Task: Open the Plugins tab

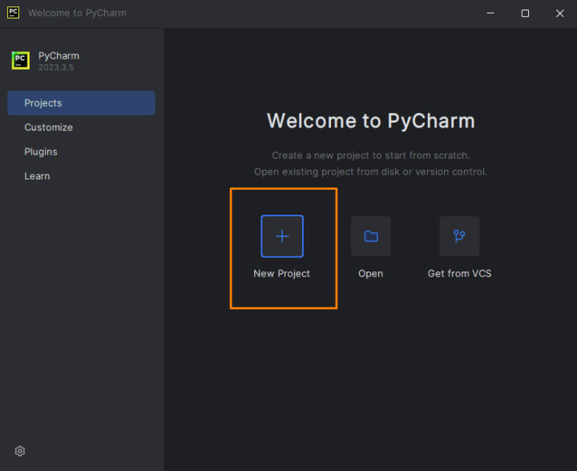Action: click(x=81, y=151)
